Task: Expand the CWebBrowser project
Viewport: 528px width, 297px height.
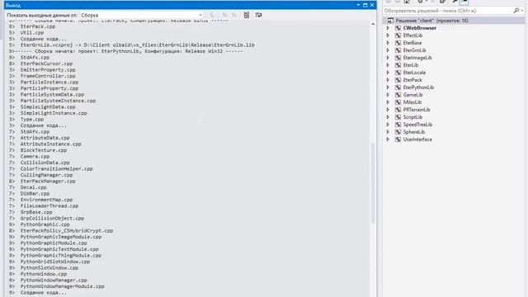Action: coord(388,28)
